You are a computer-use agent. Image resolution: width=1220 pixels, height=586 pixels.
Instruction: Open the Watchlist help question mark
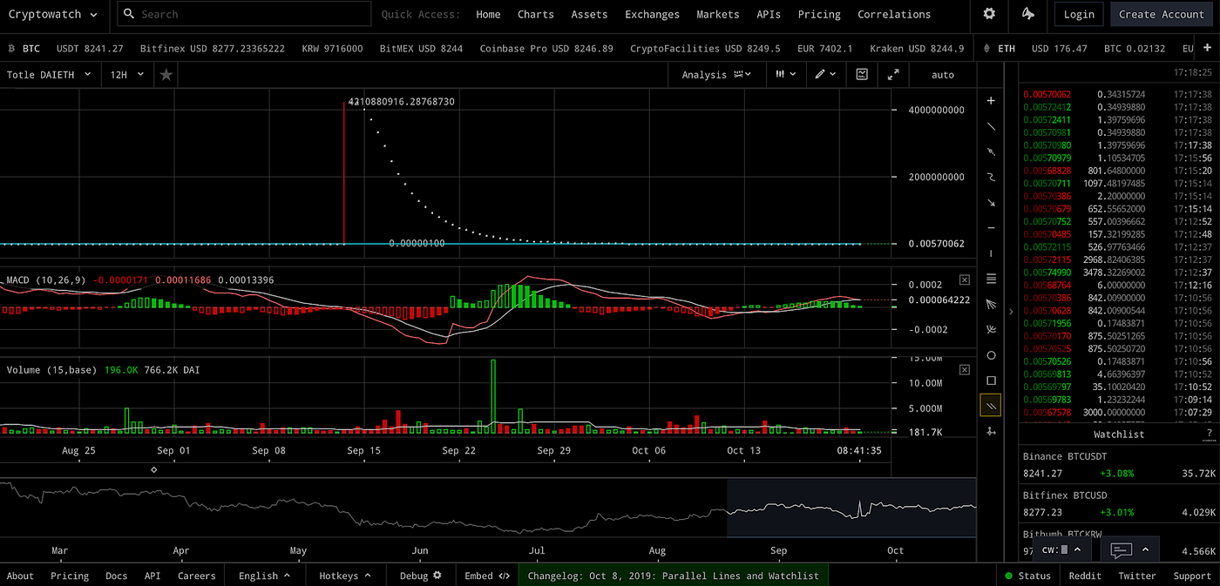pos(1209,434)
